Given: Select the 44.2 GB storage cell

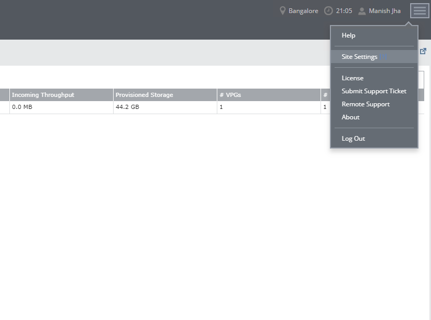Looking at the screenshot, I should [127, 107].
